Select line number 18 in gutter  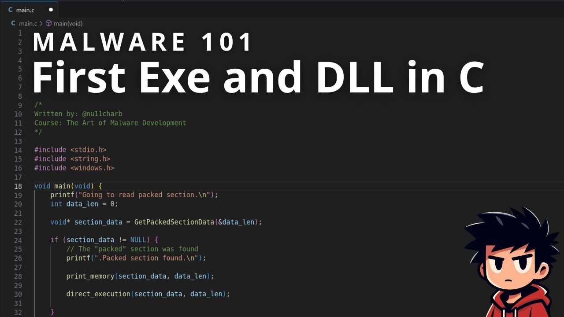[x=18, y=186]
